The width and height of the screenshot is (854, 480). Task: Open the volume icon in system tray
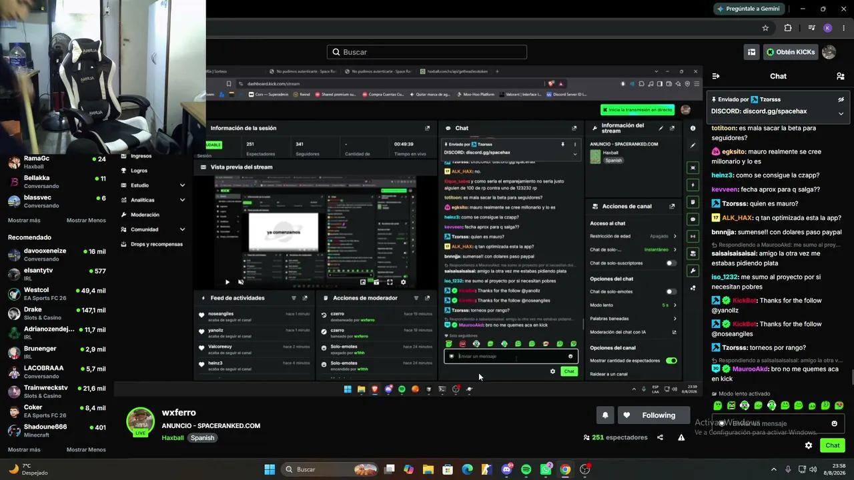[813, 469]
